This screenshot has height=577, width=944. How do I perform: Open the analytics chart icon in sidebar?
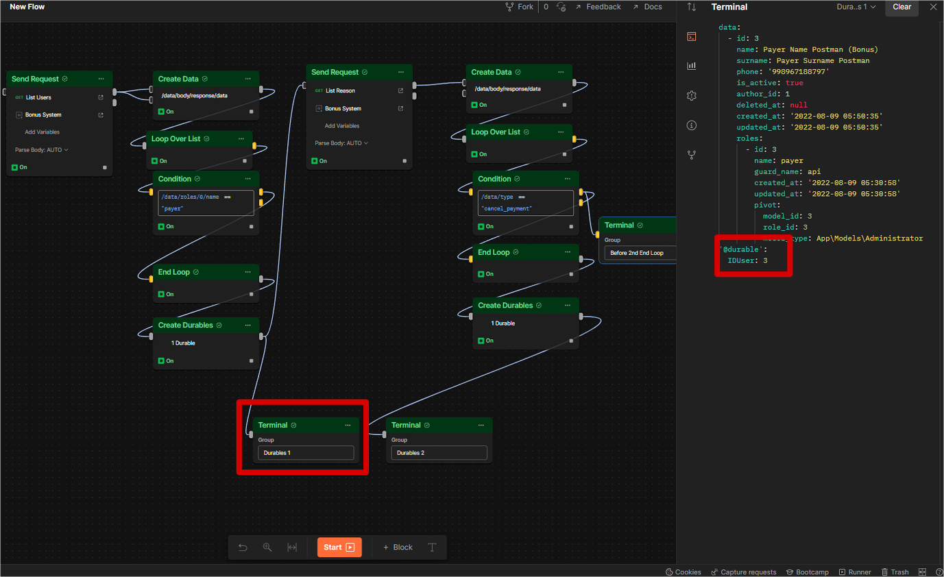pos(692,66)
